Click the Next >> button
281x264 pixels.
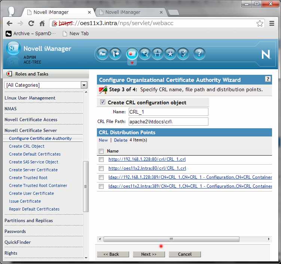(149, 254)
